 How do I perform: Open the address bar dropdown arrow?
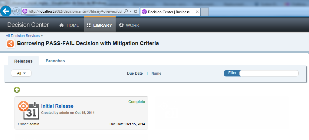tap(130, 11)
